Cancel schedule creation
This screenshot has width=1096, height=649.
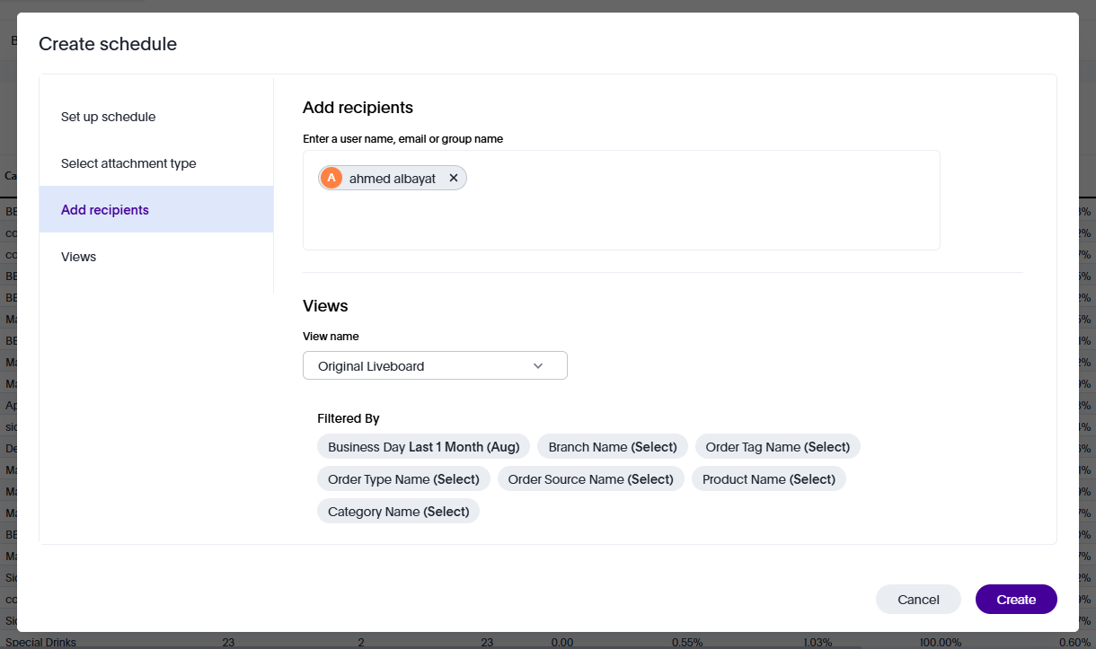[x=918, y=600]
